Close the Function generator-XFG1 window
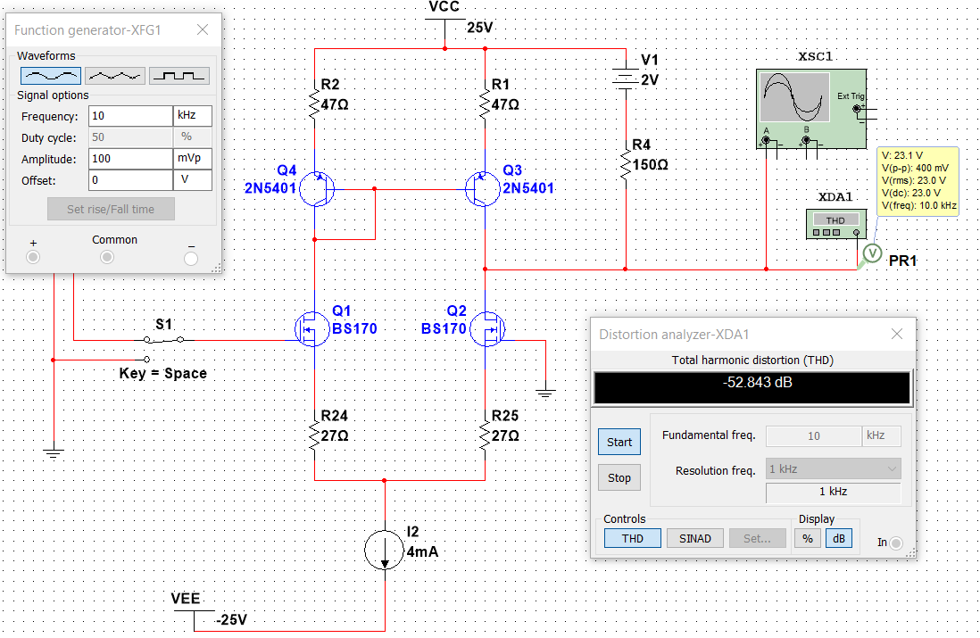980x638 pixels. pyautogui.click(x=203, y=29)
